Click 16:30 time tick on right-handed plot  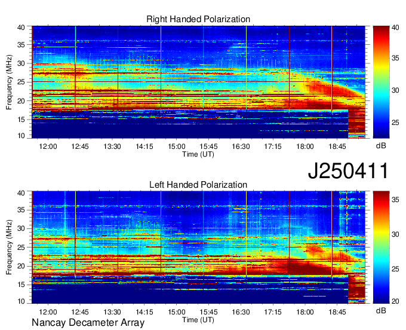[x=241, y=146]
